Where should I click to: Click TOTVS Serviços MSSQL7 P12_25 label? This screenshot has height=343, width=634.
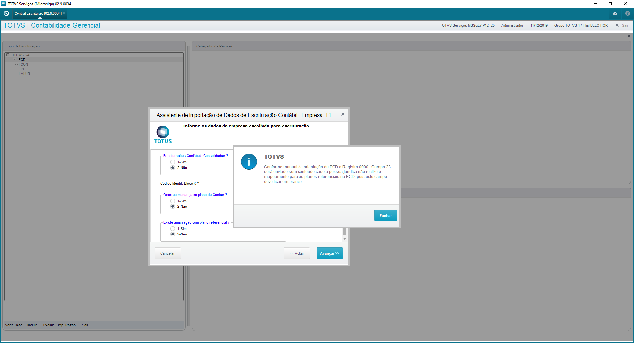point(467,25)
